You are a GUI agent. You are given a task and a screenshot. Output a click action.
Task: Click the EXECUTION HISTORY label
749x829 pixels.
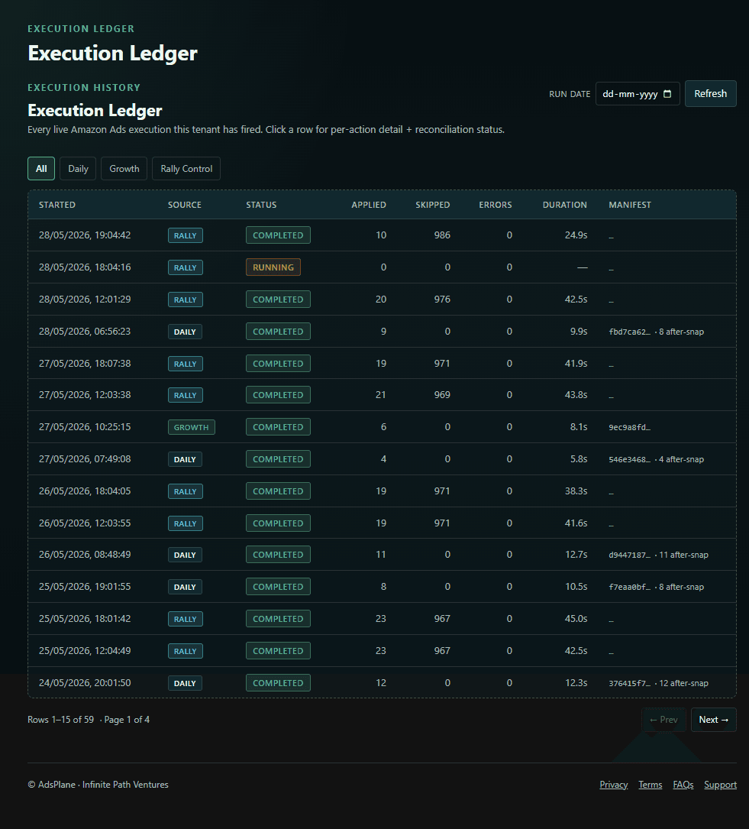click(84, 88)
